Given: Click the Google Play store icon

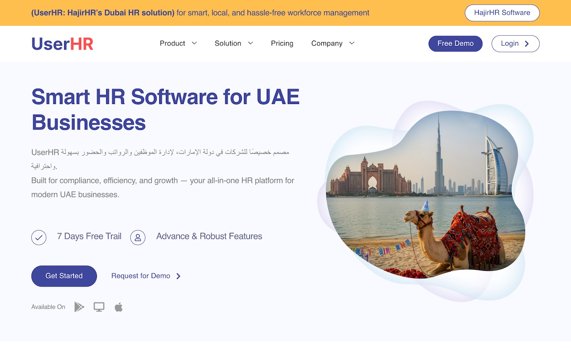Looking at the screenshot, I should 79,307.
